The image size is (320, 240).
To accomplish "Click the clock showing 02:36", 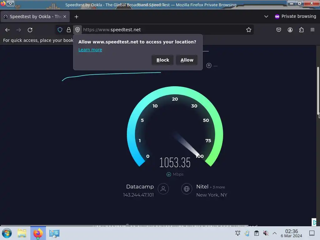I will point(292,233).
